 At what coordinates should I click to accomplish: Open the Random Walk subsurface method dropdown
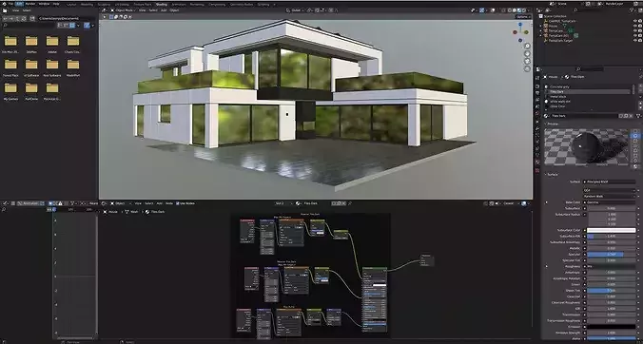tap(610, 196)
